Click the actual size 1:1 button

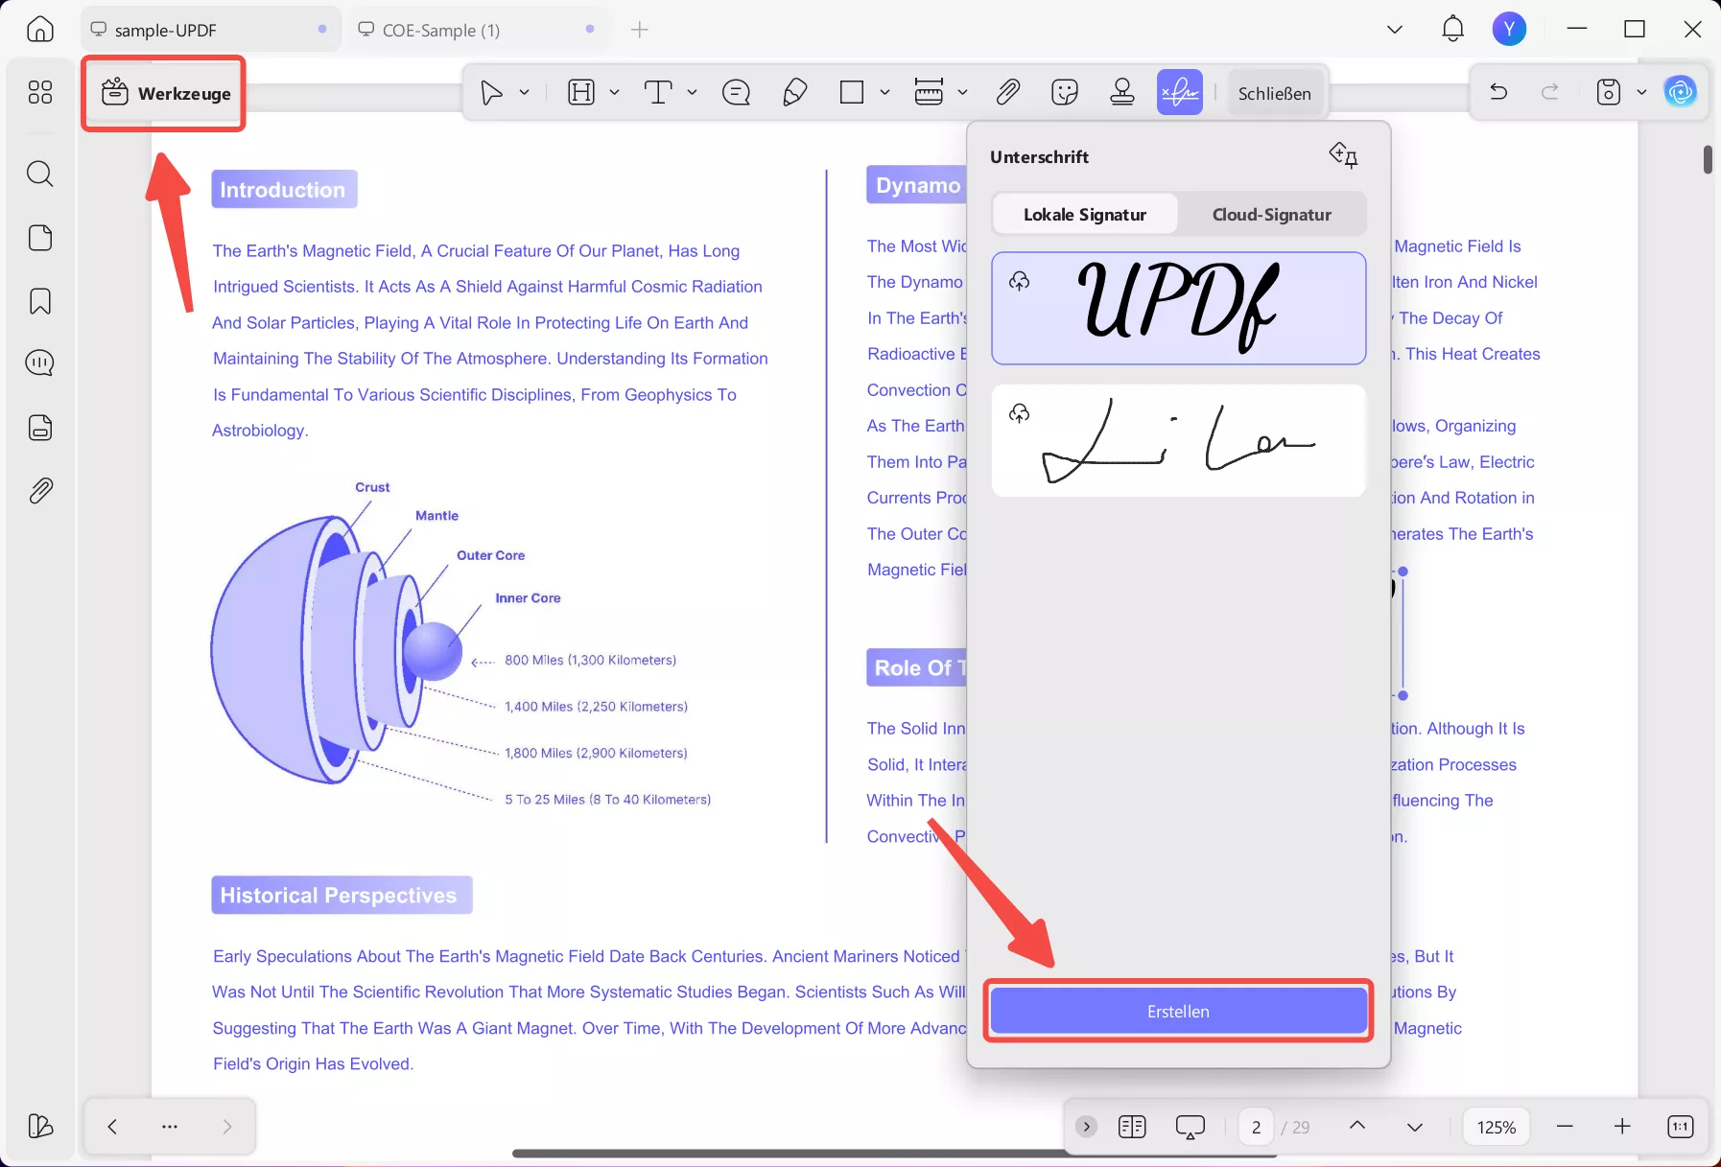[x=1681, y=1127]
